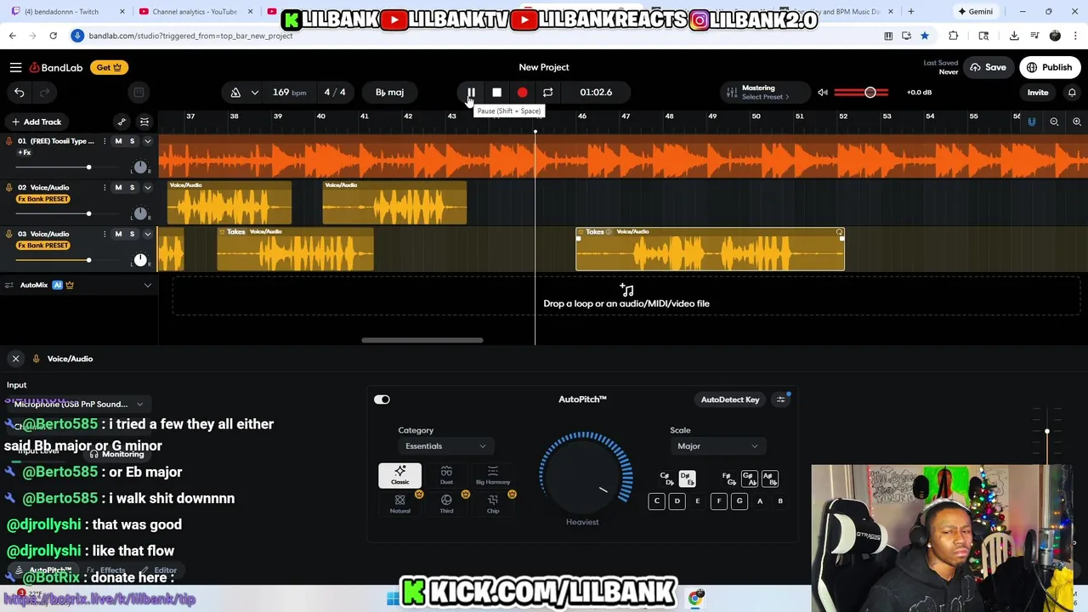Expand track 02 chevron dropdown

pos(147,187)
